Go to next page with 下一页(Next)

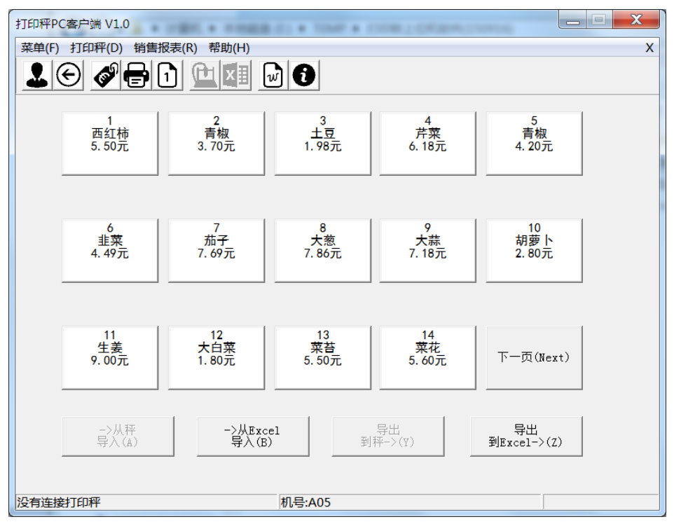pyautogui.click(x=534, y=357)
